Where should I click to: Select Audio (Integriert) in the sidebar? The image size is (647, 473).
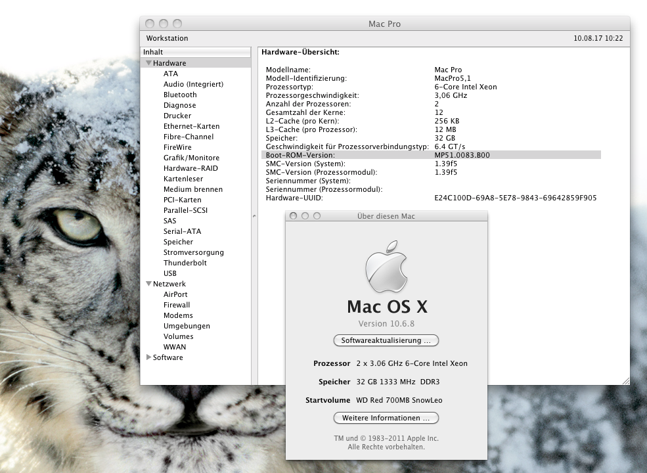pyautogui.click(x=193, y=84)
